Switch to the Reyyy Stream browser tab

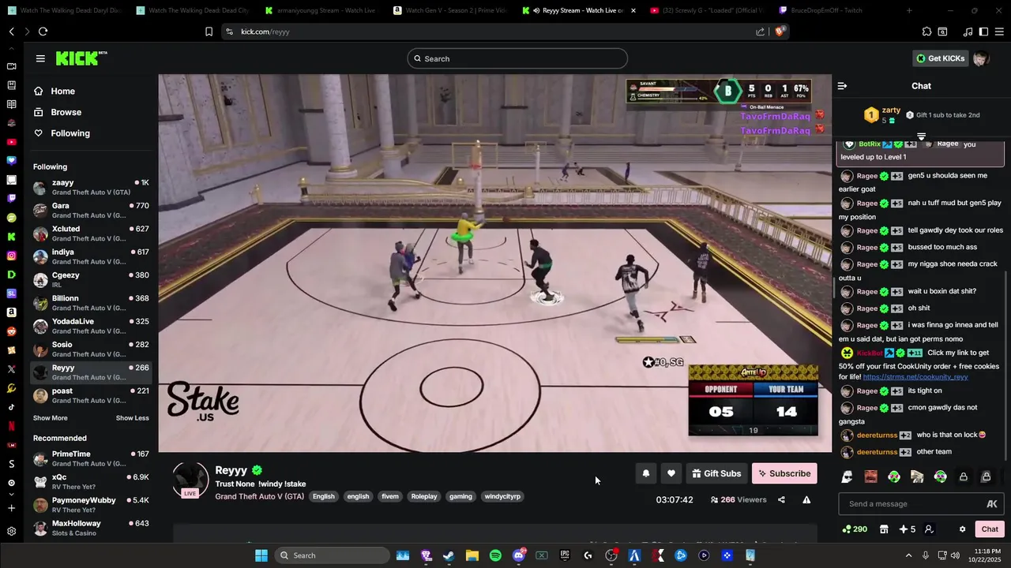[x=579, y=10]
